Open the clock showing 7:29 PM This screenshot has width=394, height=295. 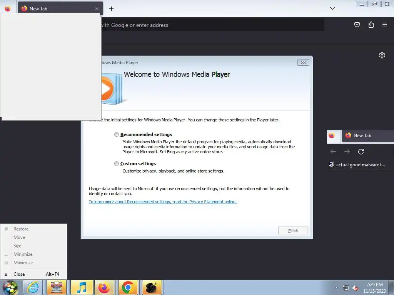[x=374, y=288]
